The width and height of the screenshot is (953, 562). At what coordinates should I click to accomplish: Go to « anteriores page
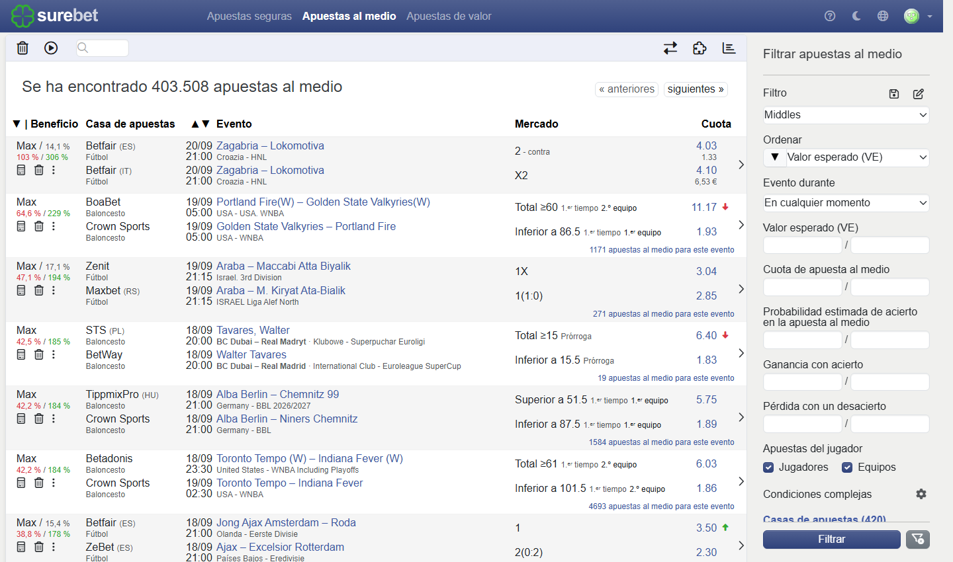pos(627,89)
